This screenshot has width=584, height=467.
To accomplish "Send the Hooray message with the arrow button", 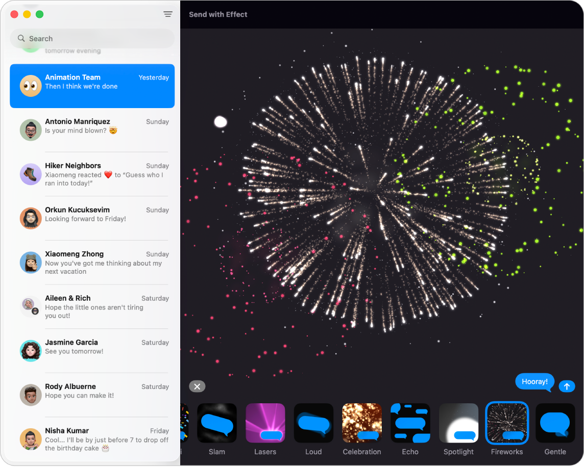I will pyautogui.click(x=567, y=386).
